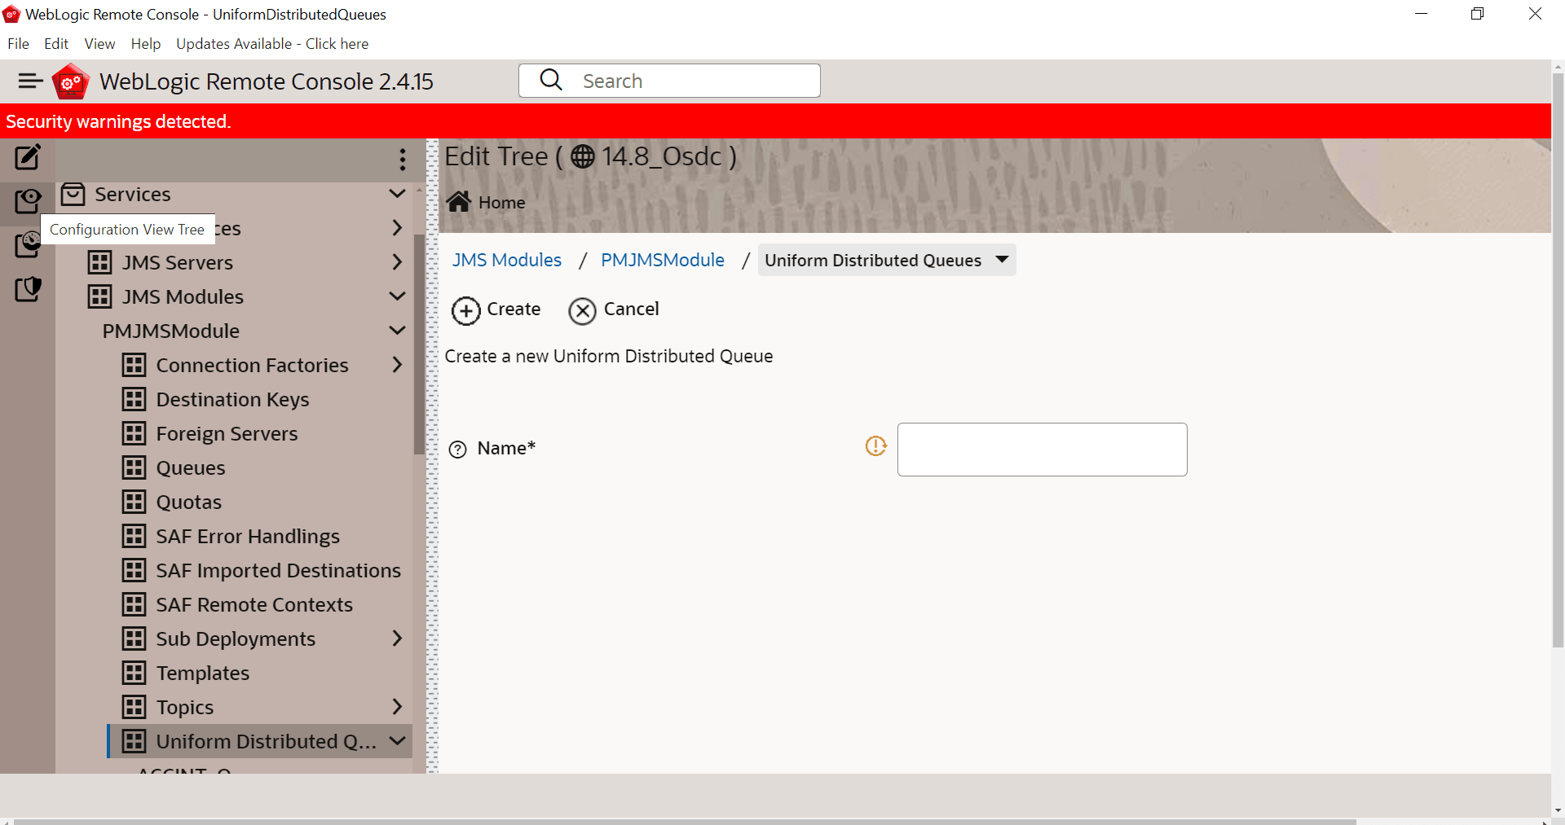Select Quotas in the tree

pyautogui.click(x=189, y=502)
